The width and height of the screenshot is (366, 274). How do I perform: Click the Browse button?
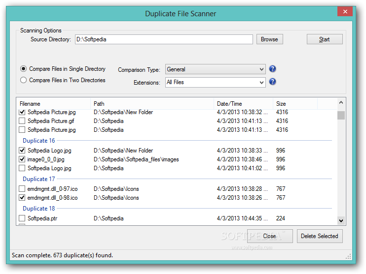[270, 39]
